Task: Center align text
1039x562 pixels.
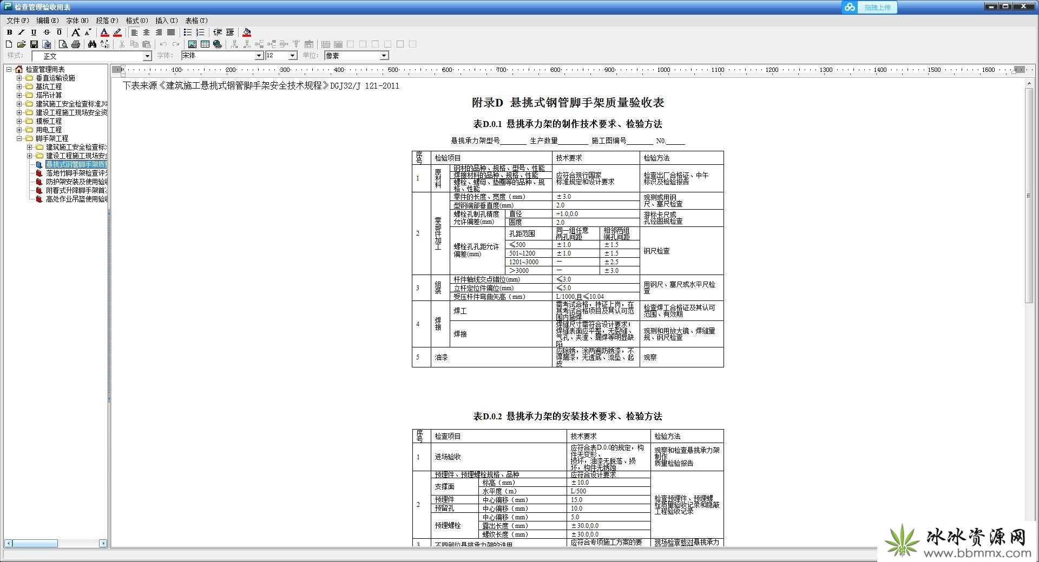Action: 147,32
